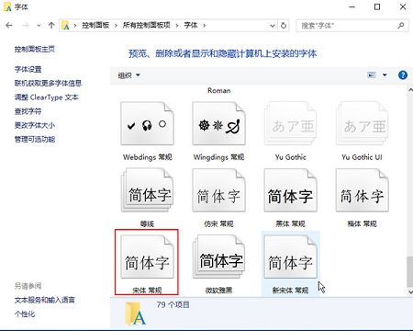Click the 控制面板 breadcrumb item
Screen dimensions: 413x331
pyautogui.click(x=95, y=25)
